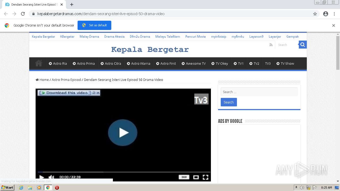Reload the current page
340x191 pixels.
point(23,14)
